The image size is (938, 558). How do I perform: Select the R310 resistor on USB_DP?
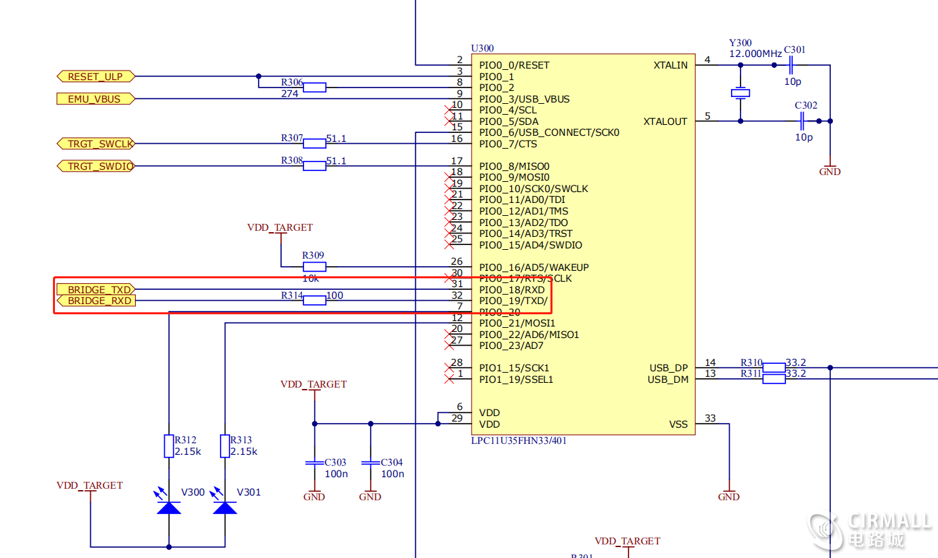point(774,367)
